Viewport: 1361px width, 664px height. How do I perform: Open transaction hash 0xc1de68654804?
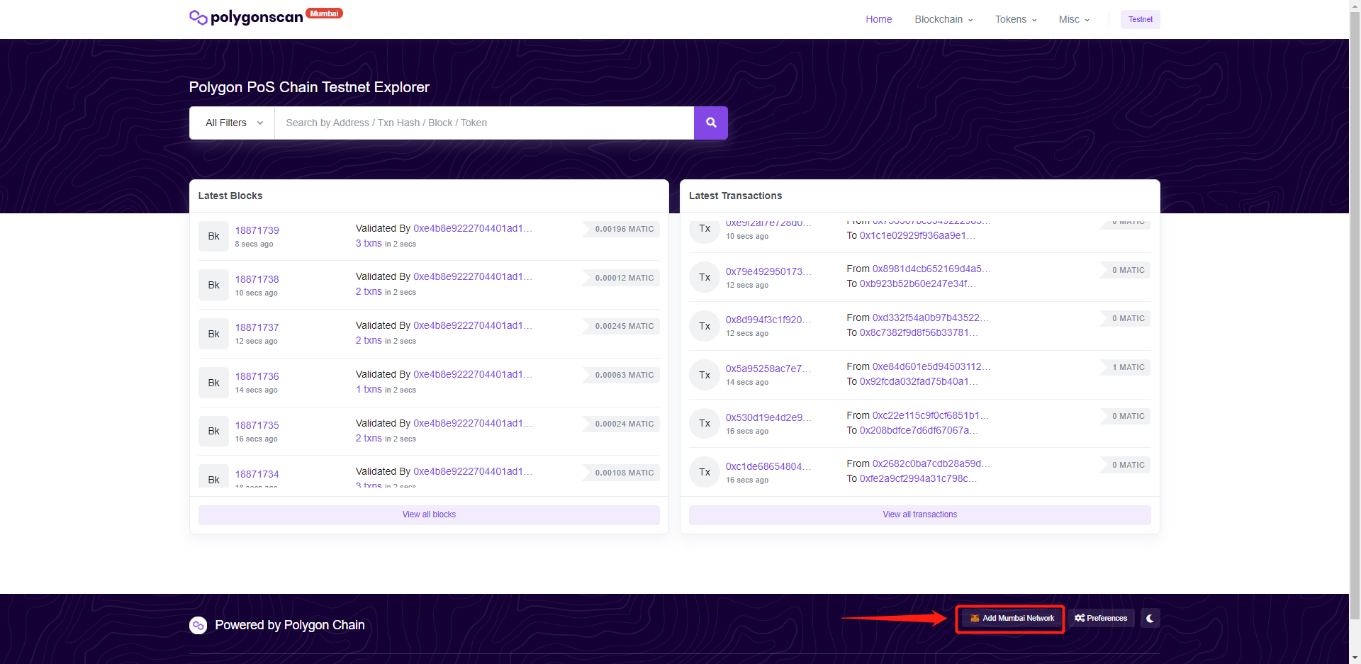point(768,466)
